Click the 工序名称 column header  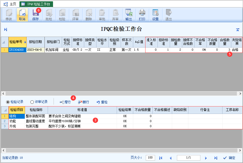232,110
